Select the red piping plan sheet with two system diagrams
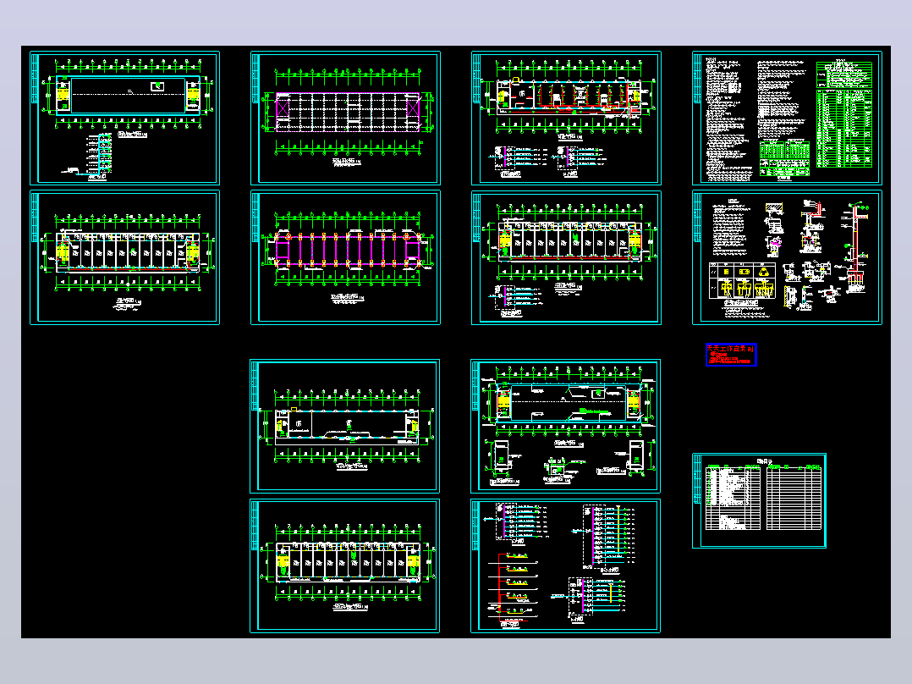Viewport: 912px width, 684px height. [x=566, y=119]
